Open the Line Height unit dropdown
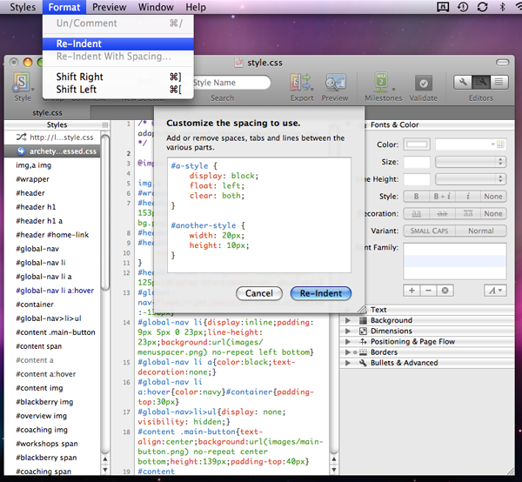522x482 pixels. point(471,179)
